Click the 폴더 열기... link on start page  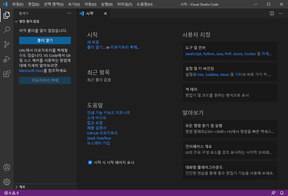click(96, 47)
